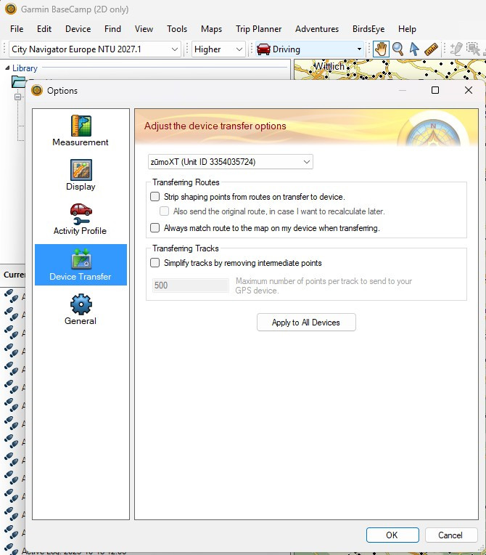Pick the Measure ruler tool

(431, 49)
